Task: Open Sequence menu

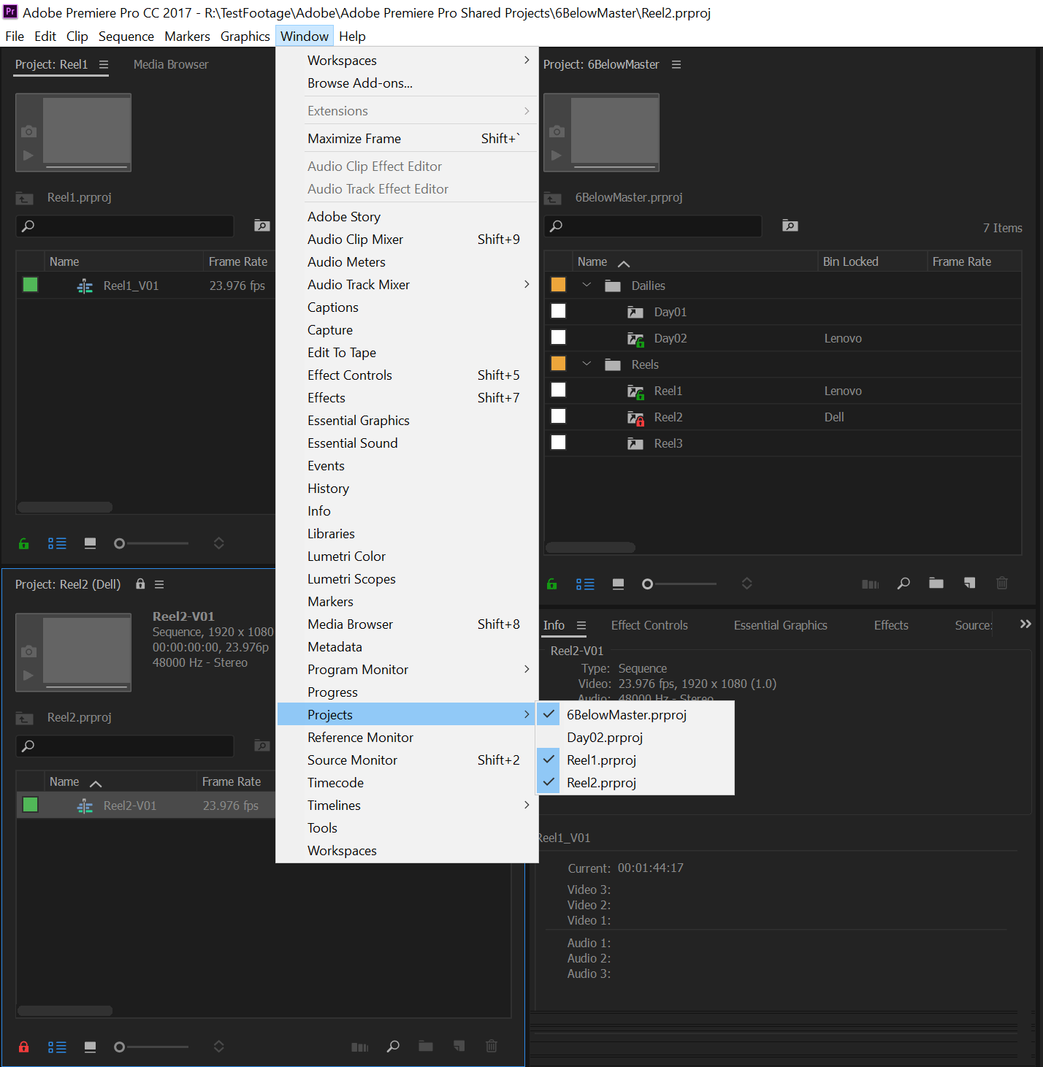Action: (126, 37)
